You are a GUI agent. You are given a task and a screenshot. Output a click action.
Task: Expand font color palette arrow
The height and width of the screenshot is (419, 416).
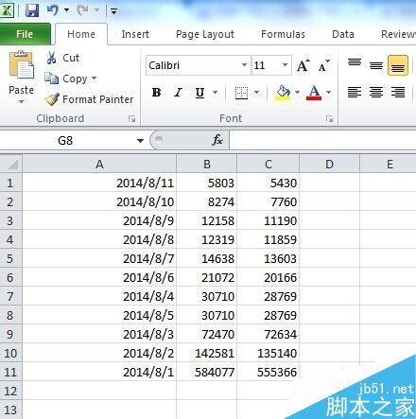click(328, 93)
